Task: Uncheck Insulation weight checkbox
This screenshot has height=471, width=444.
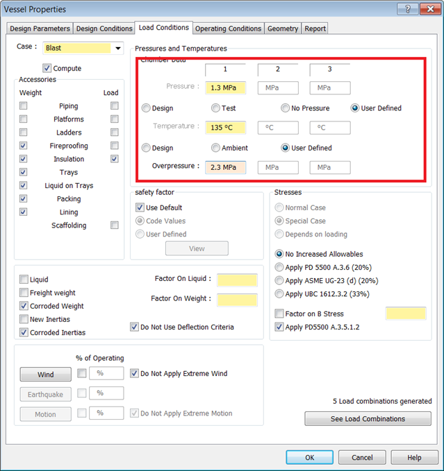Action: tap(23, 159)
